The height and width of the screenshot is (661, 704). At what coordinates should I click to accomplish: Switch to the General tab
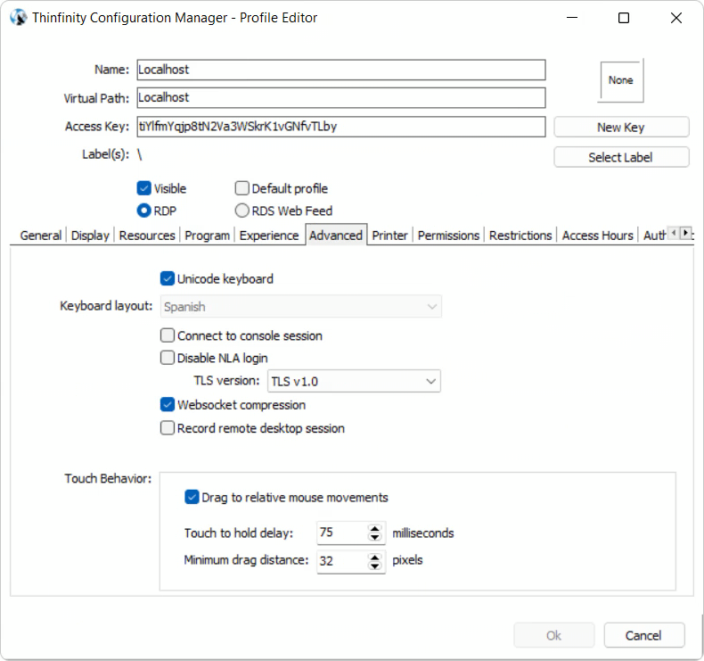[41, 235]
